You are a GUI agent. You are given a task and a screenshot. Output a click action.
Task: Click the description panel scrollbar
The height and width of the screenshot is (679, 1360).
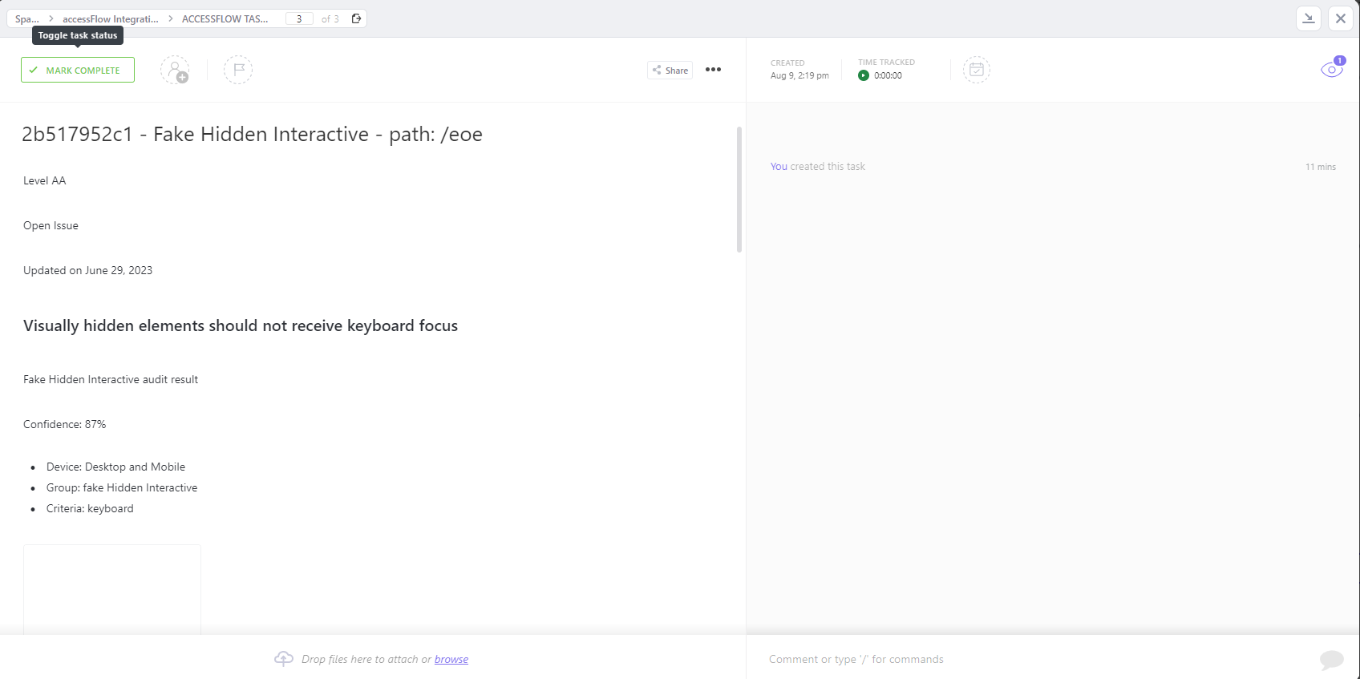[x=739, y=190]
